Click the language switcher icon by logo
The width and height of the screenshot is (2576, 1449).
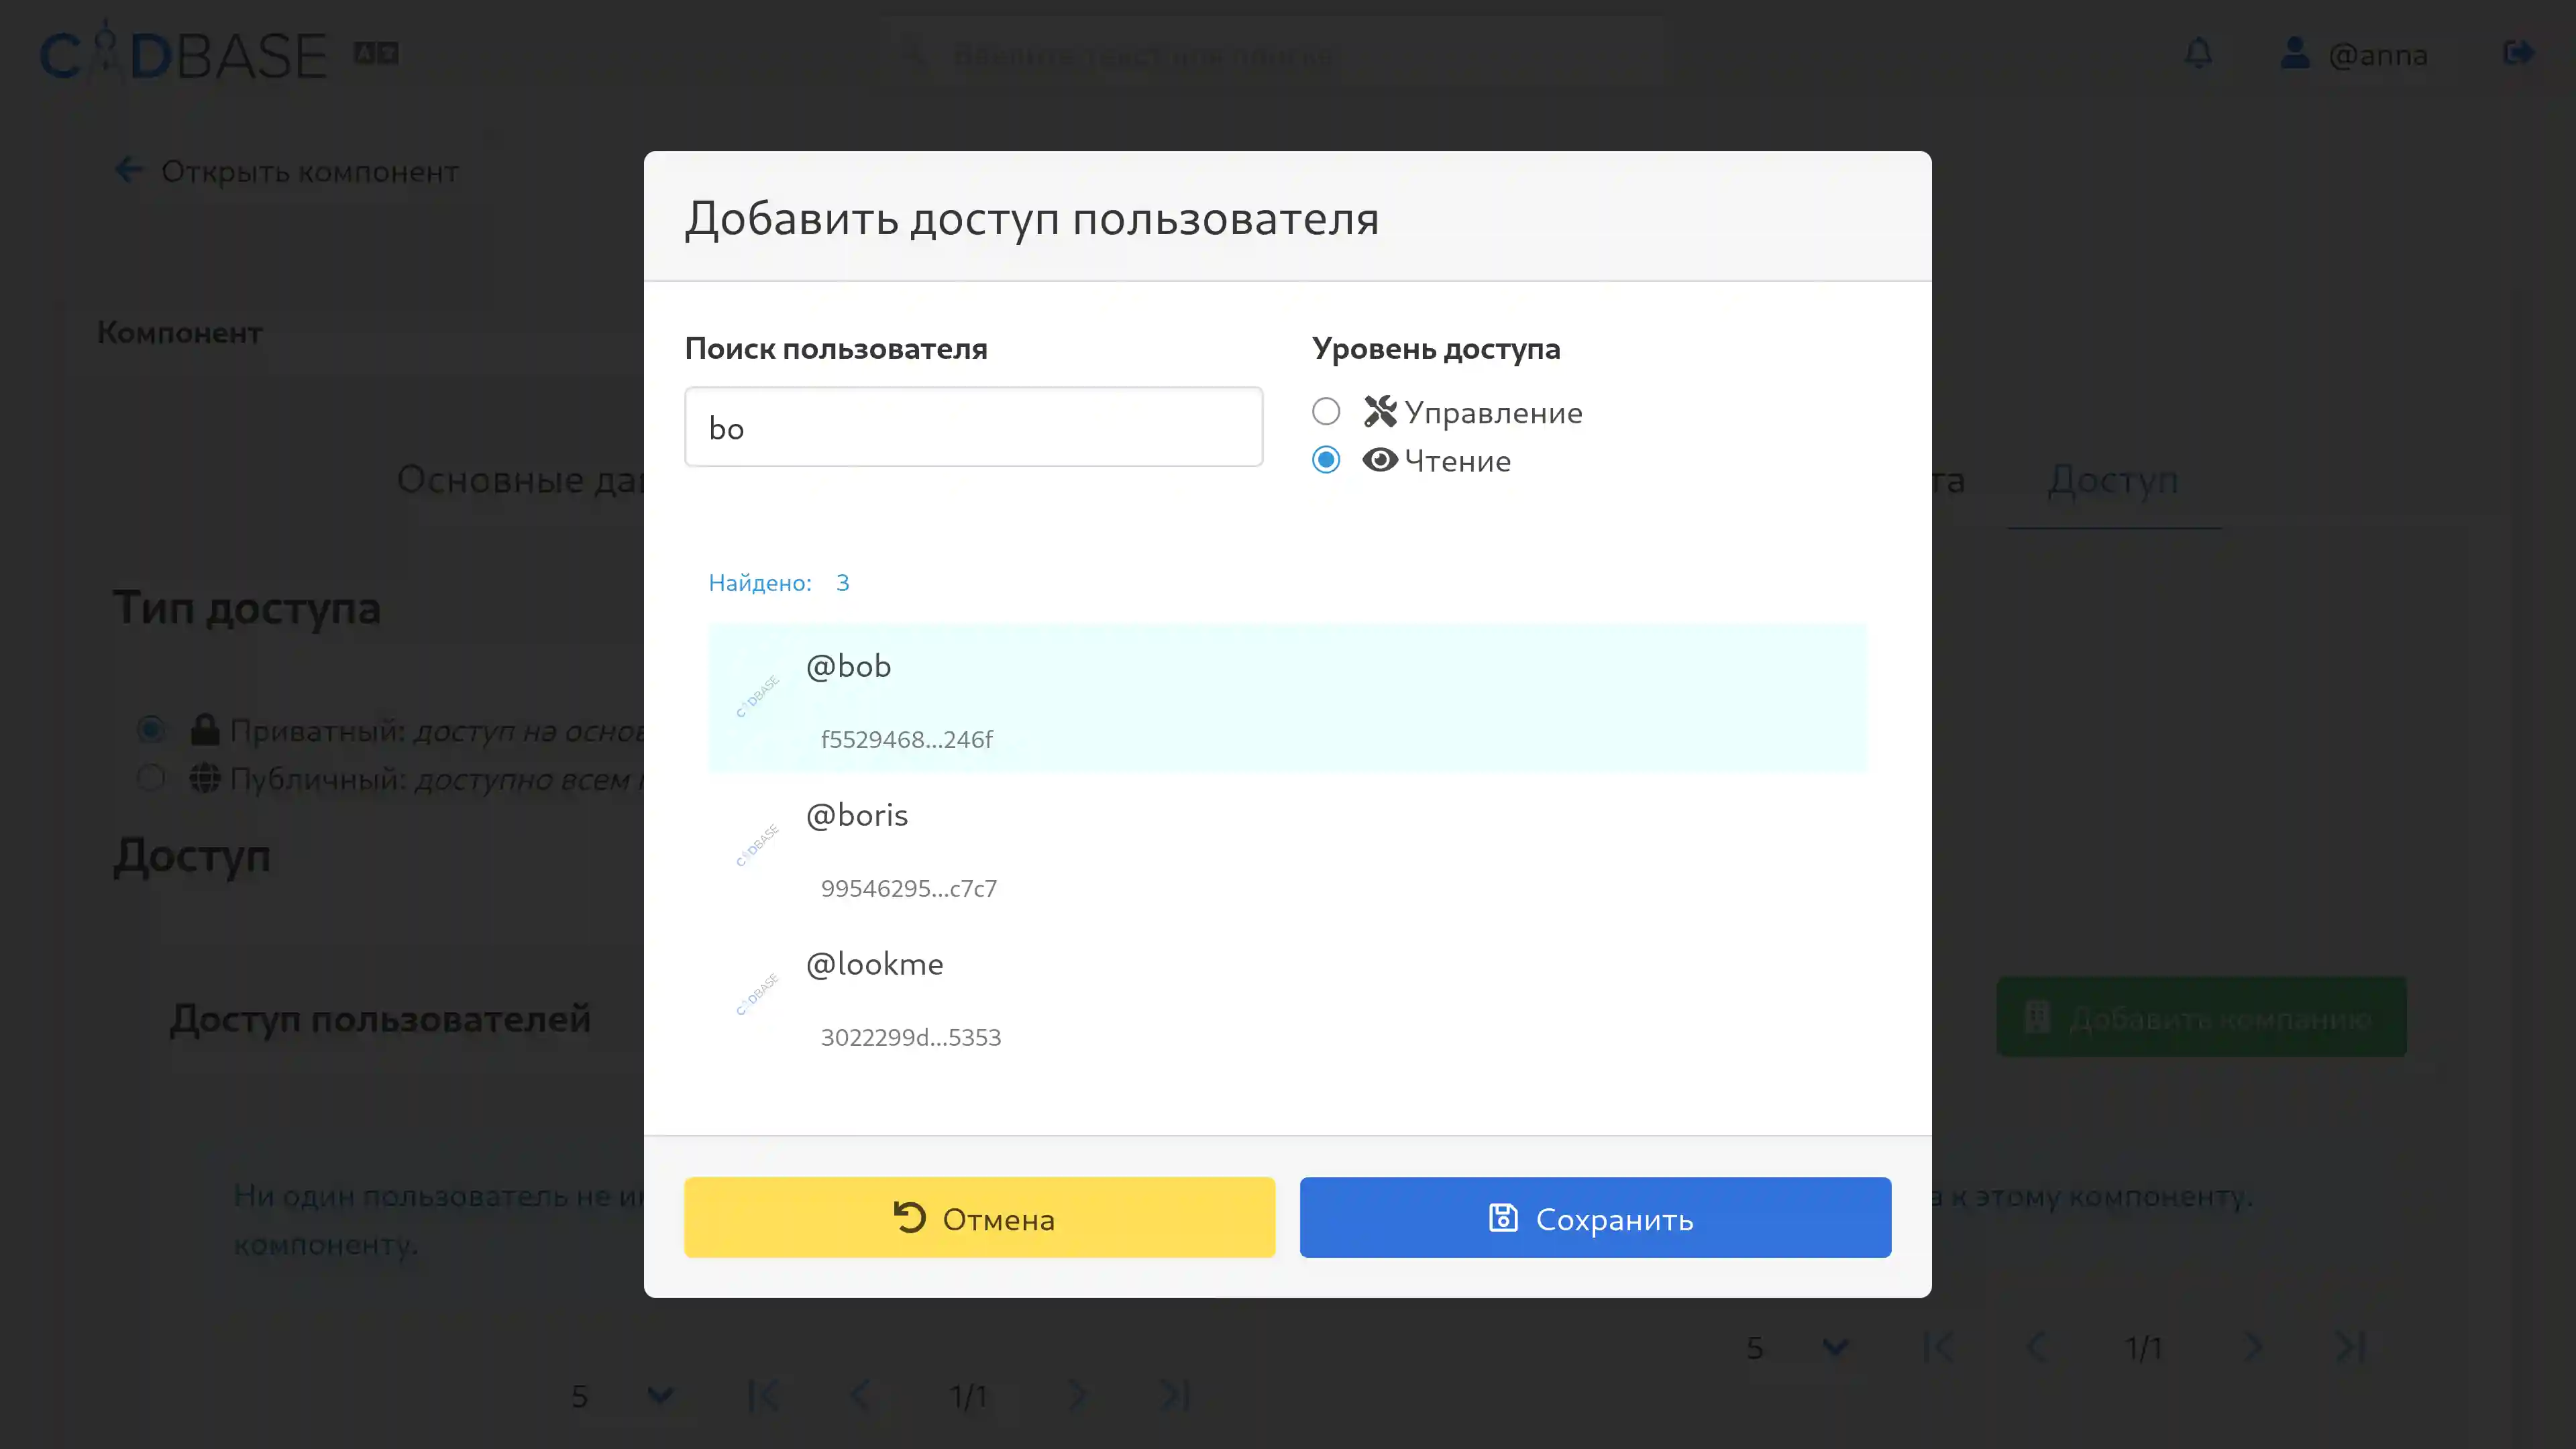(376, 53)
